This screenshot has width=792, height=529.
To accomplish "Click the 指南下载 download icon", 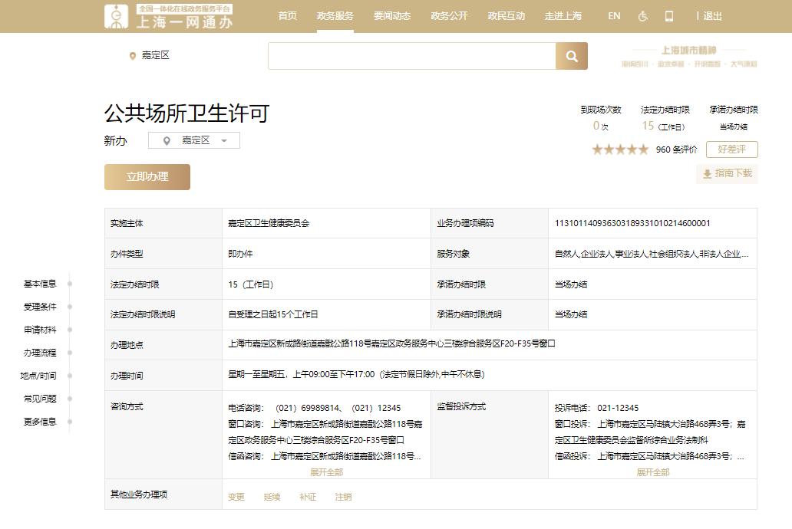I will coord(708,174).
